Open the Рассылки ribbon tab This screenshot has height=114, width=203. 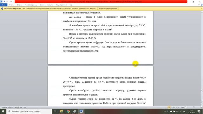point(50,5)
